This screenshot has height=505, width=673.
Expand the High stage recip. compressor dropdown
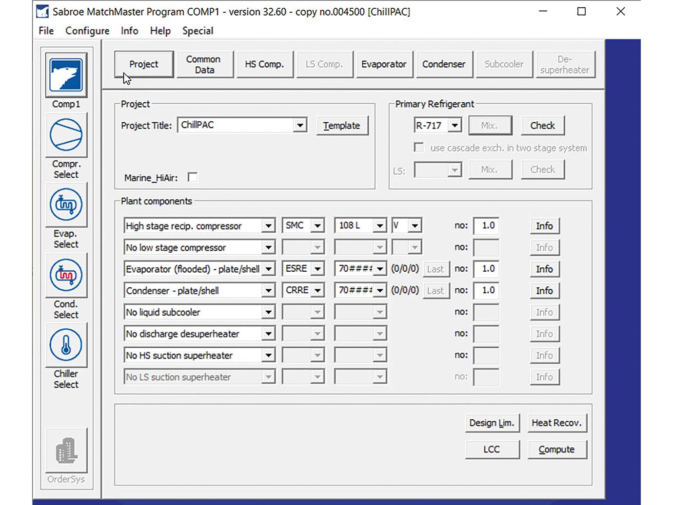(268, 225)
